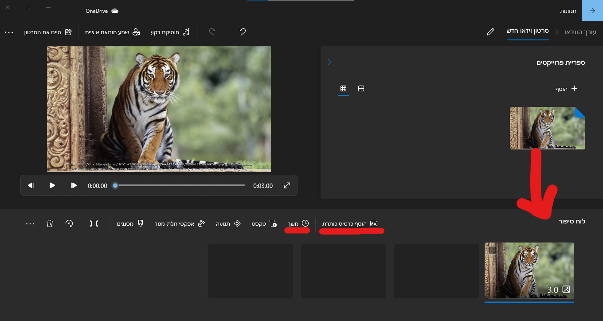Play the video preview
The width and height of the screenshot is (603, 321).
(52, 185)
